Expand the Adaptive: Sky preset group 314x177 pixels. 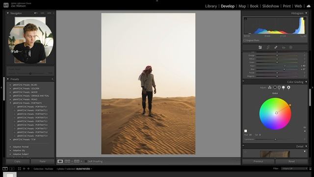click(10, 150)
